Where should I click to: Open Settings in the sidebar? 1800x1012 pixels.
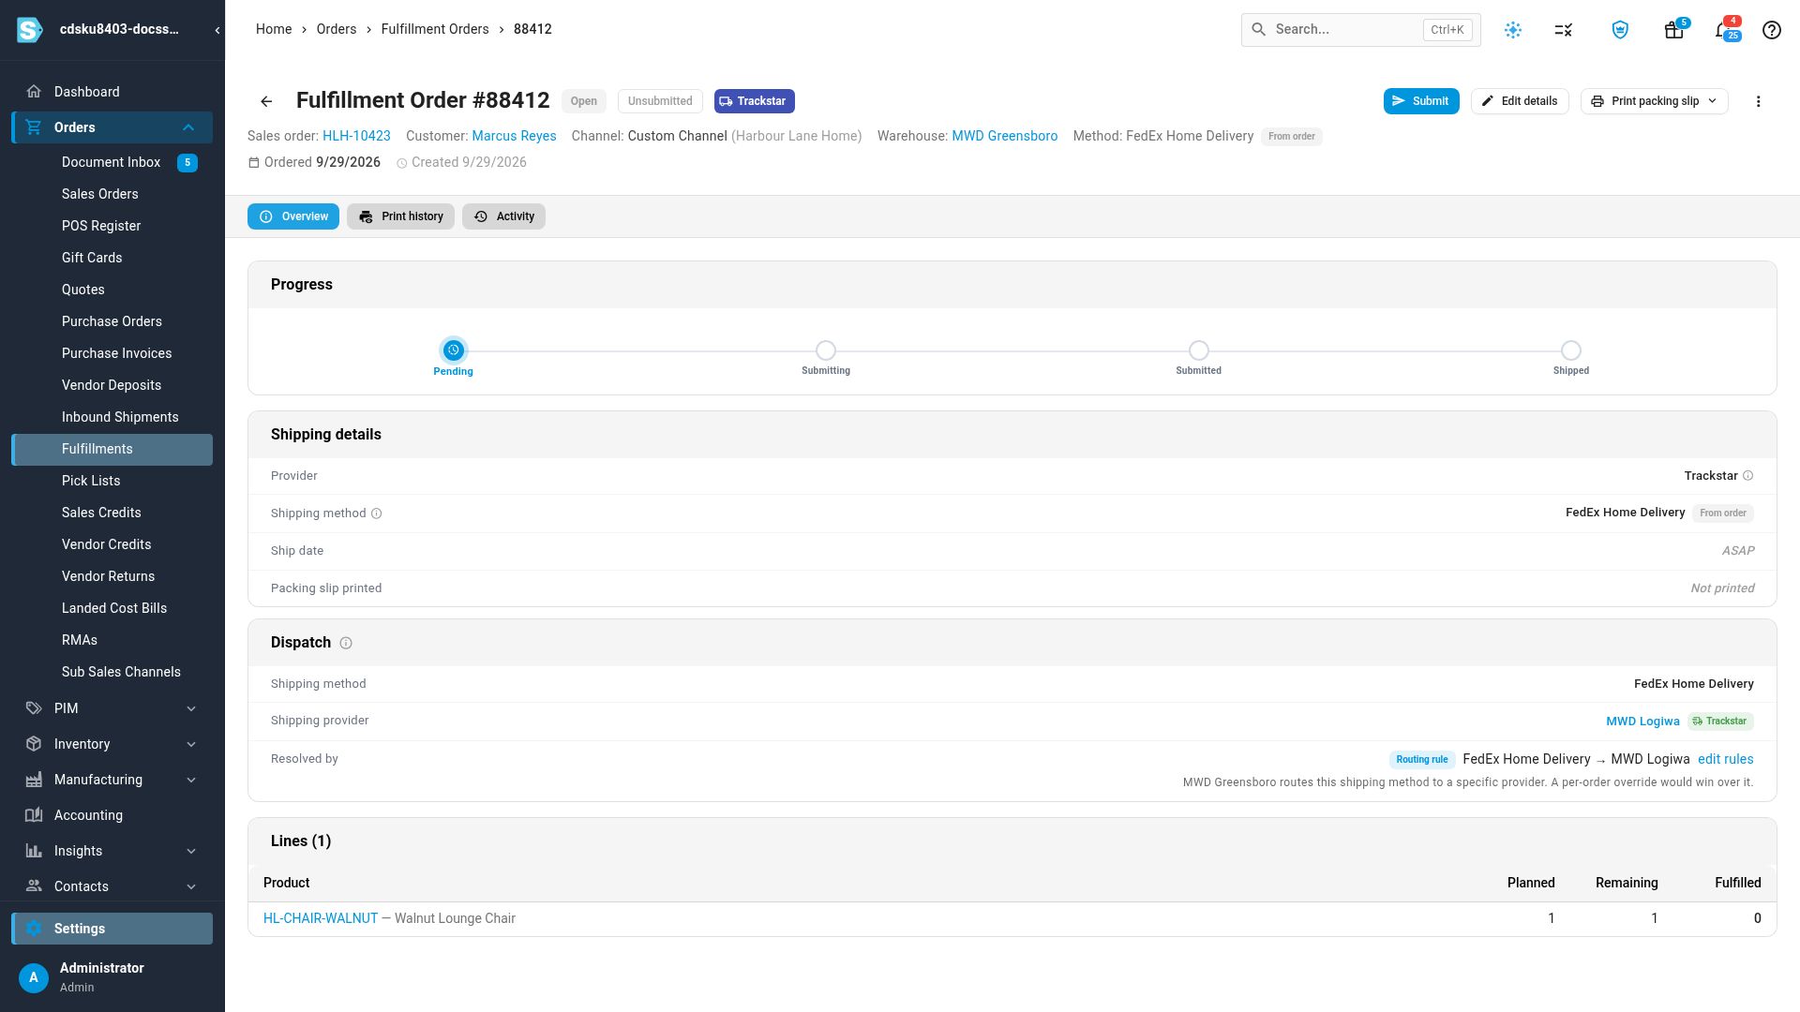[x=112, y=929]
